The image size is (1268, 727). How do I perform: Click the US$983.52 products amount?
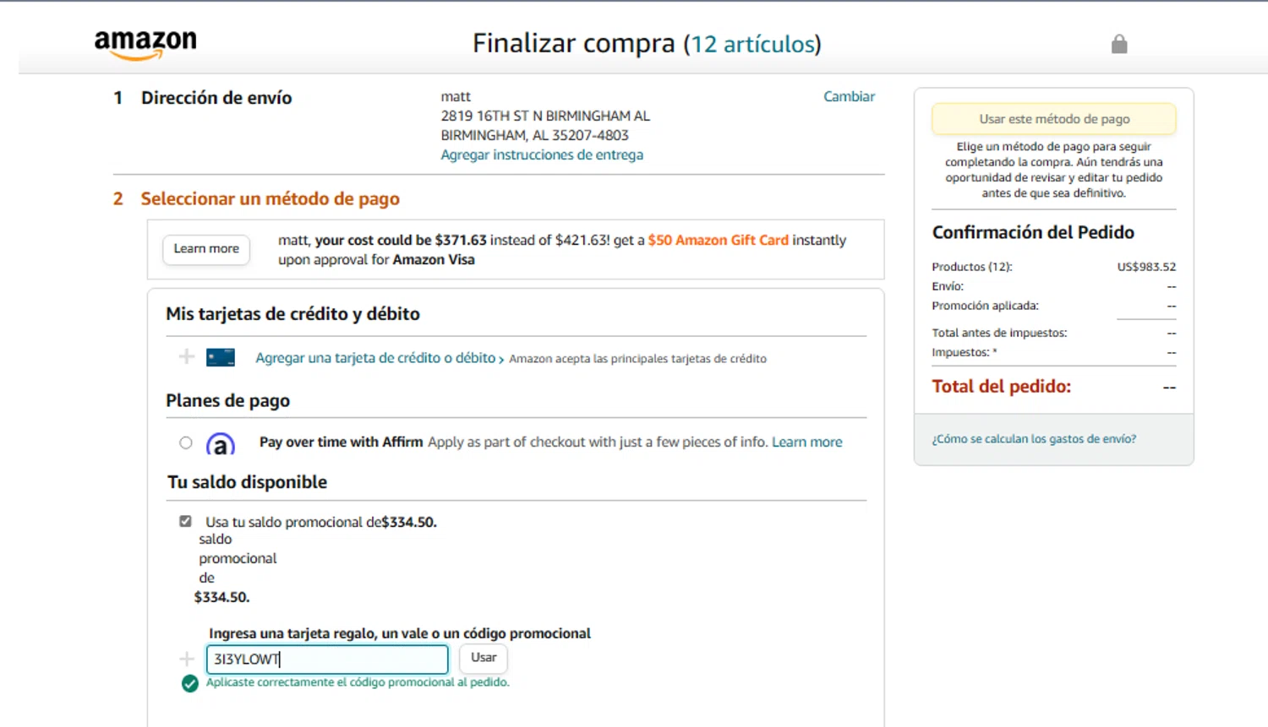(1146, 267)
